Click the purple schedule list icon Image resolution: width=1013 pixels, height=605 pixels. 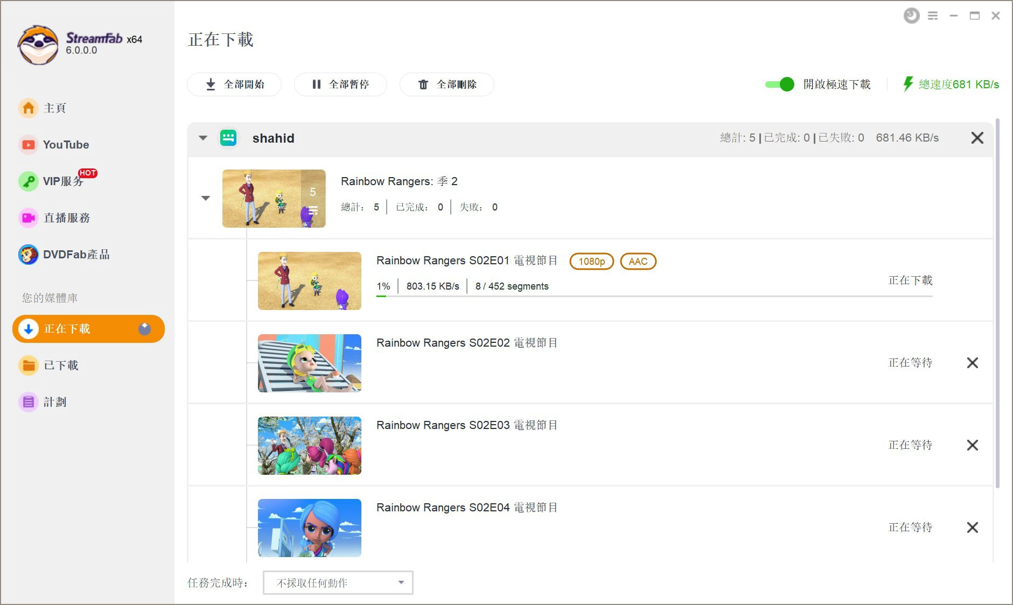(x=29, y=402)
